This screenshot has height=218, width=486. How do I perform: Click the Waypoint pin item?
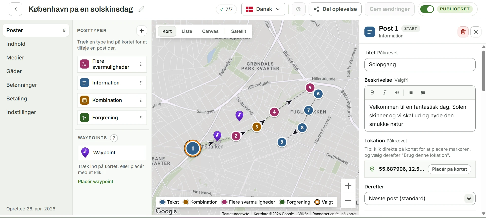[112, 152]
